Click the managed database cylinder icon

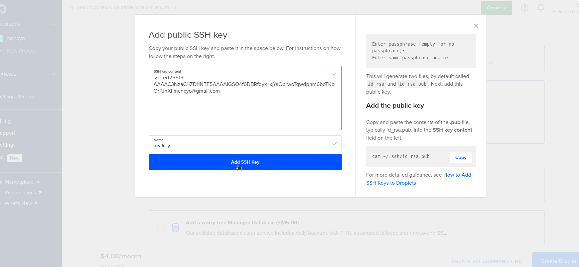point(175,228)
